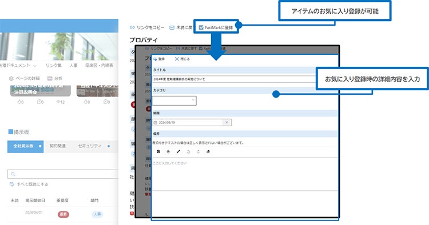The width and height of the screenshot is (429, 225).
Task: Click the 2024/04/01 row date
Action: coord(34,212)
